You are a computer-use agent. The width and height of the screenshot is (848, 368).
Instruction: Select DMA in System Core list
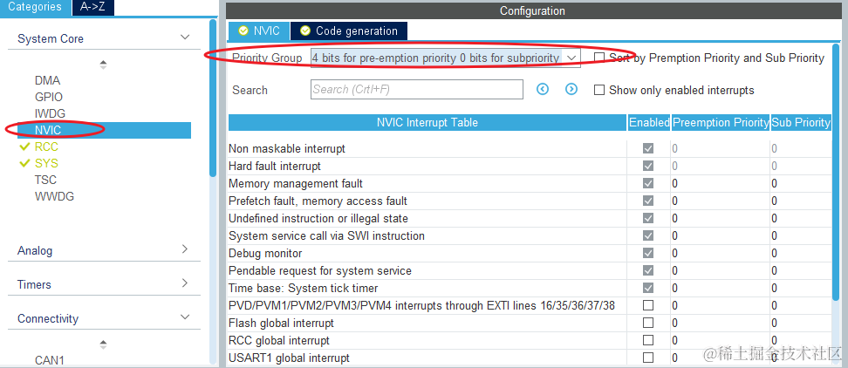pos(48,80)
